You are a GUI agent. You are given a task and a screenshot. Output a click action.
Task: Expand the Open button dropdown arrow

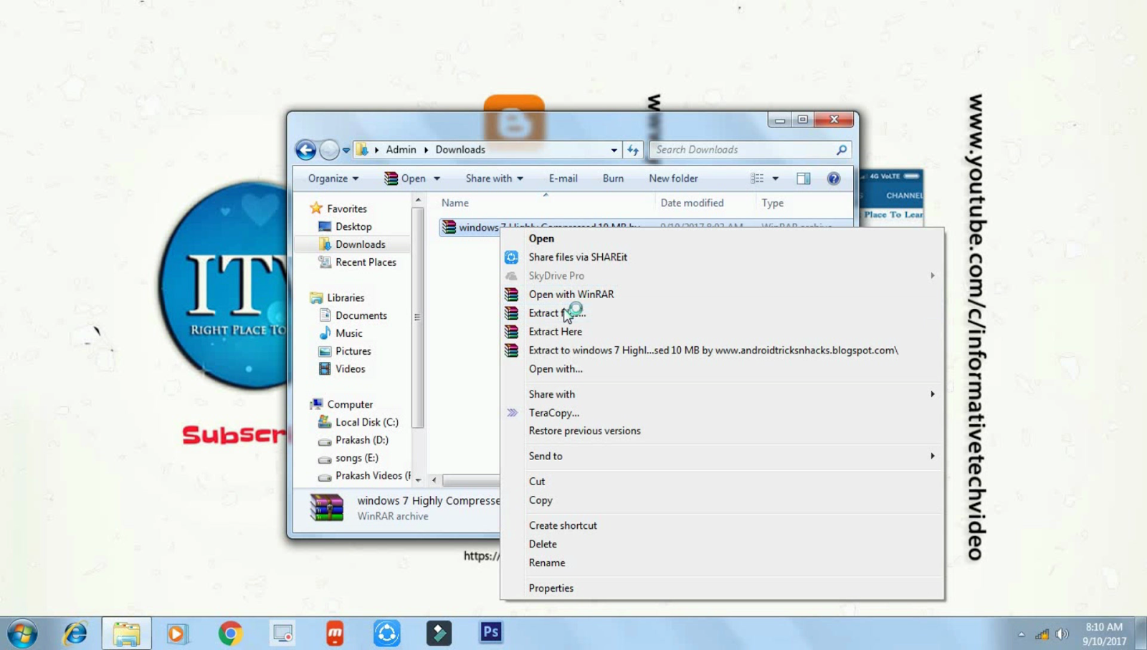point(437,178)
